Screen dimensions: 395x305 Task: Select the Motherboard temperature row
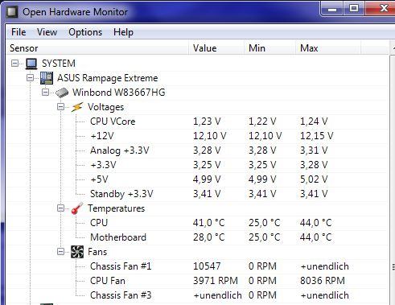pyautogui.click(x=197, y=237)
